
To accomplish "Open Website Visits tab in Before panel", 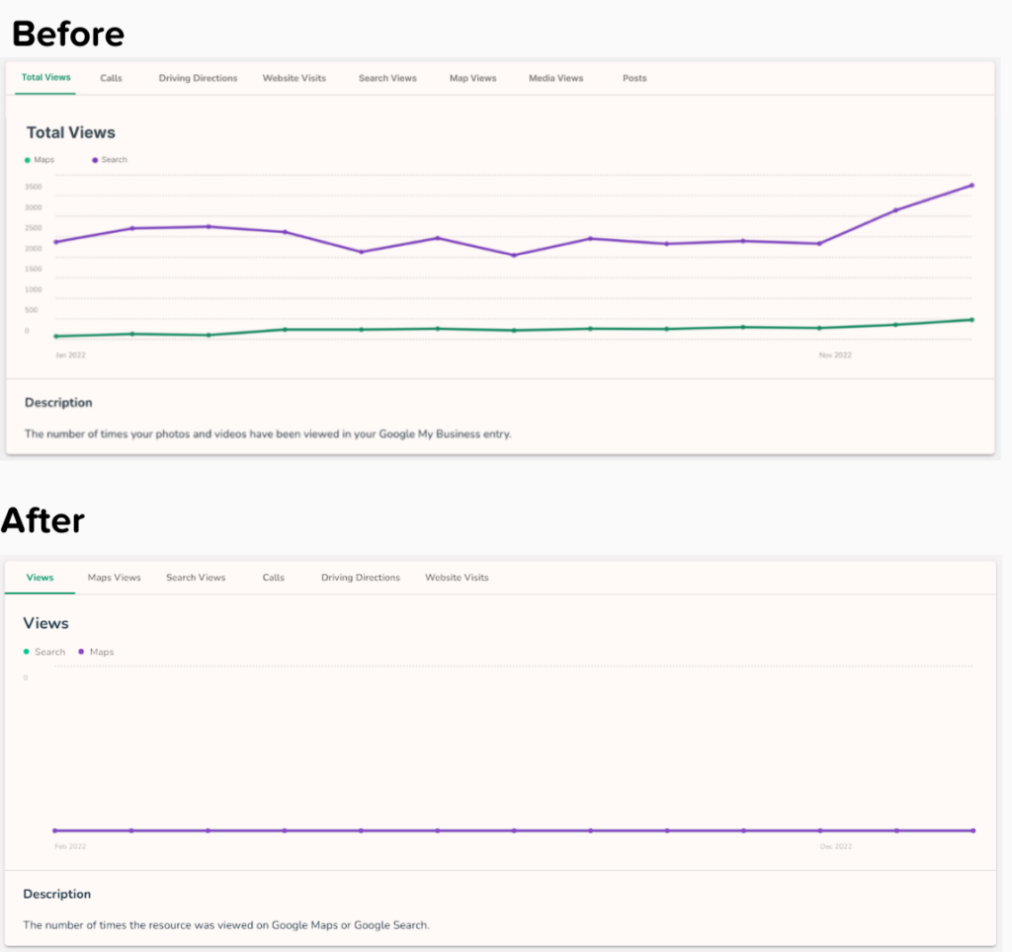I will click(295, 78).
